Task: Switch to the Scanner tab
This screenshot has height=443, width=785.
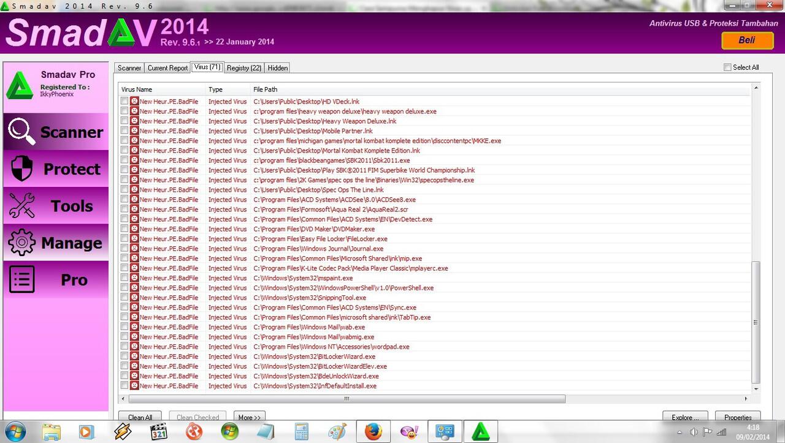Action: click(x=129, y=67)
